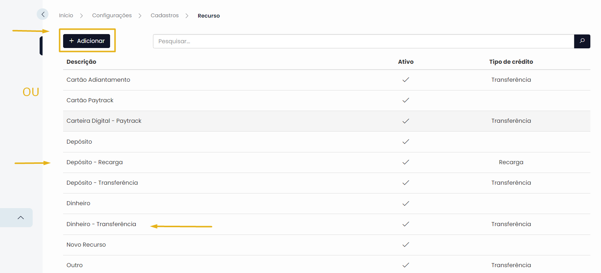This screenshot has height=273, width=601.
Task: Select Carteira Digital - Paytrack entry
Action: pyautogui.click(x=327, y=121)
